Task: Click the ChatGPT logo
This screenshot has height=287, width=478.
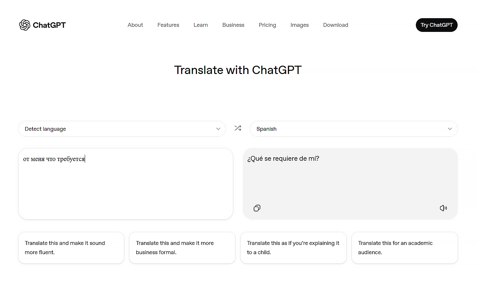Action: (42, 25)
